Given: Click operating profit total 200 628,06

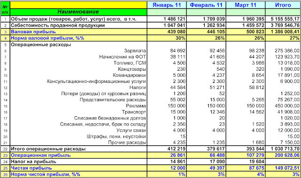Looking at the screenshot, I should 287,155.
